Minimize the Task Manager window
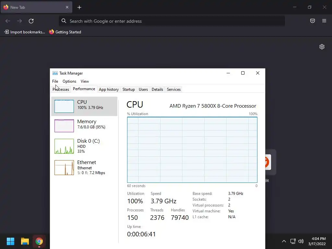The image size is (332, 249). click(x=228, y=73)
